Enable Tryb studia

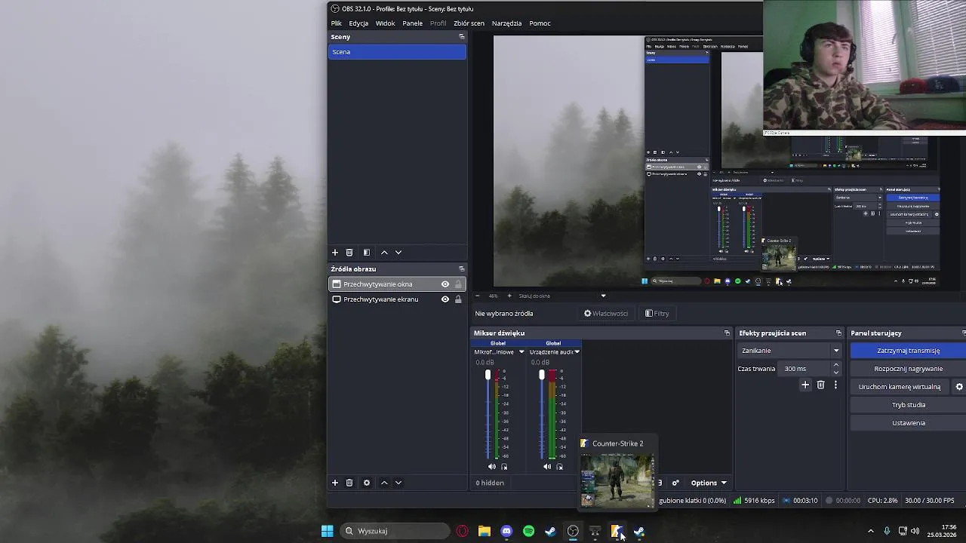(x=908, y=405)
